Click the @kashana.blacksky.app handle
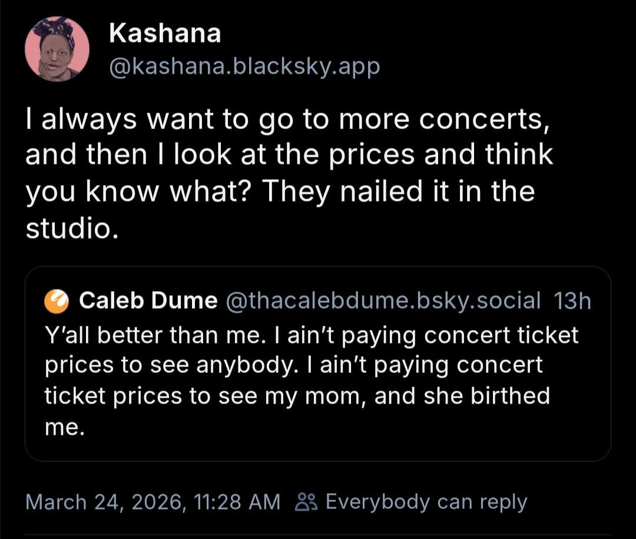Image resolution: width=636 pixels, height=539 pixels. pyautogui.click(x=244, y=67)
